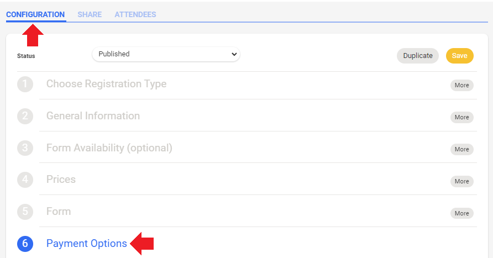This screenshot has height=258, width=493.
Task: Expand More for General Information
Action: (461, 117)
